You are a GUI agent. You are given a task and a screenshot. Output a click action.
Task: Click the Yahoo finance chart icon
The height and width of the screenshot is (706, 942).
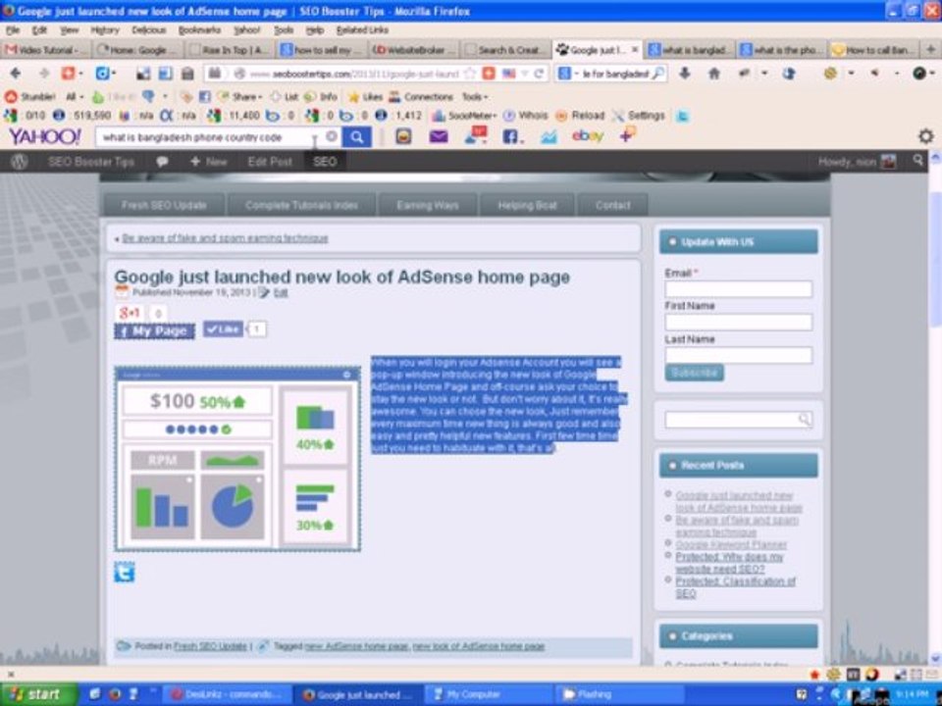pyautogui.click(x=548, y=137)
